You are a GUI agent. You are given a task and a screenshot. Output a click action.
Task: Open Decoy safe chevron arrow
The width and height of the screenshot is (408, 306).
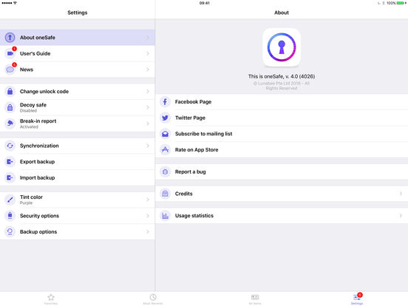148,107
